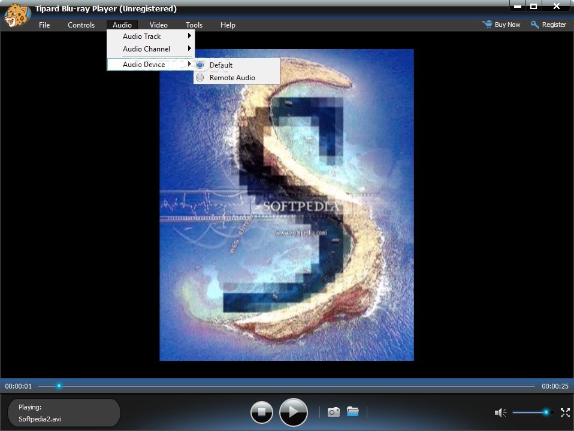Click the Register link
Screen dimensions: 574x431
click(554, 25)
